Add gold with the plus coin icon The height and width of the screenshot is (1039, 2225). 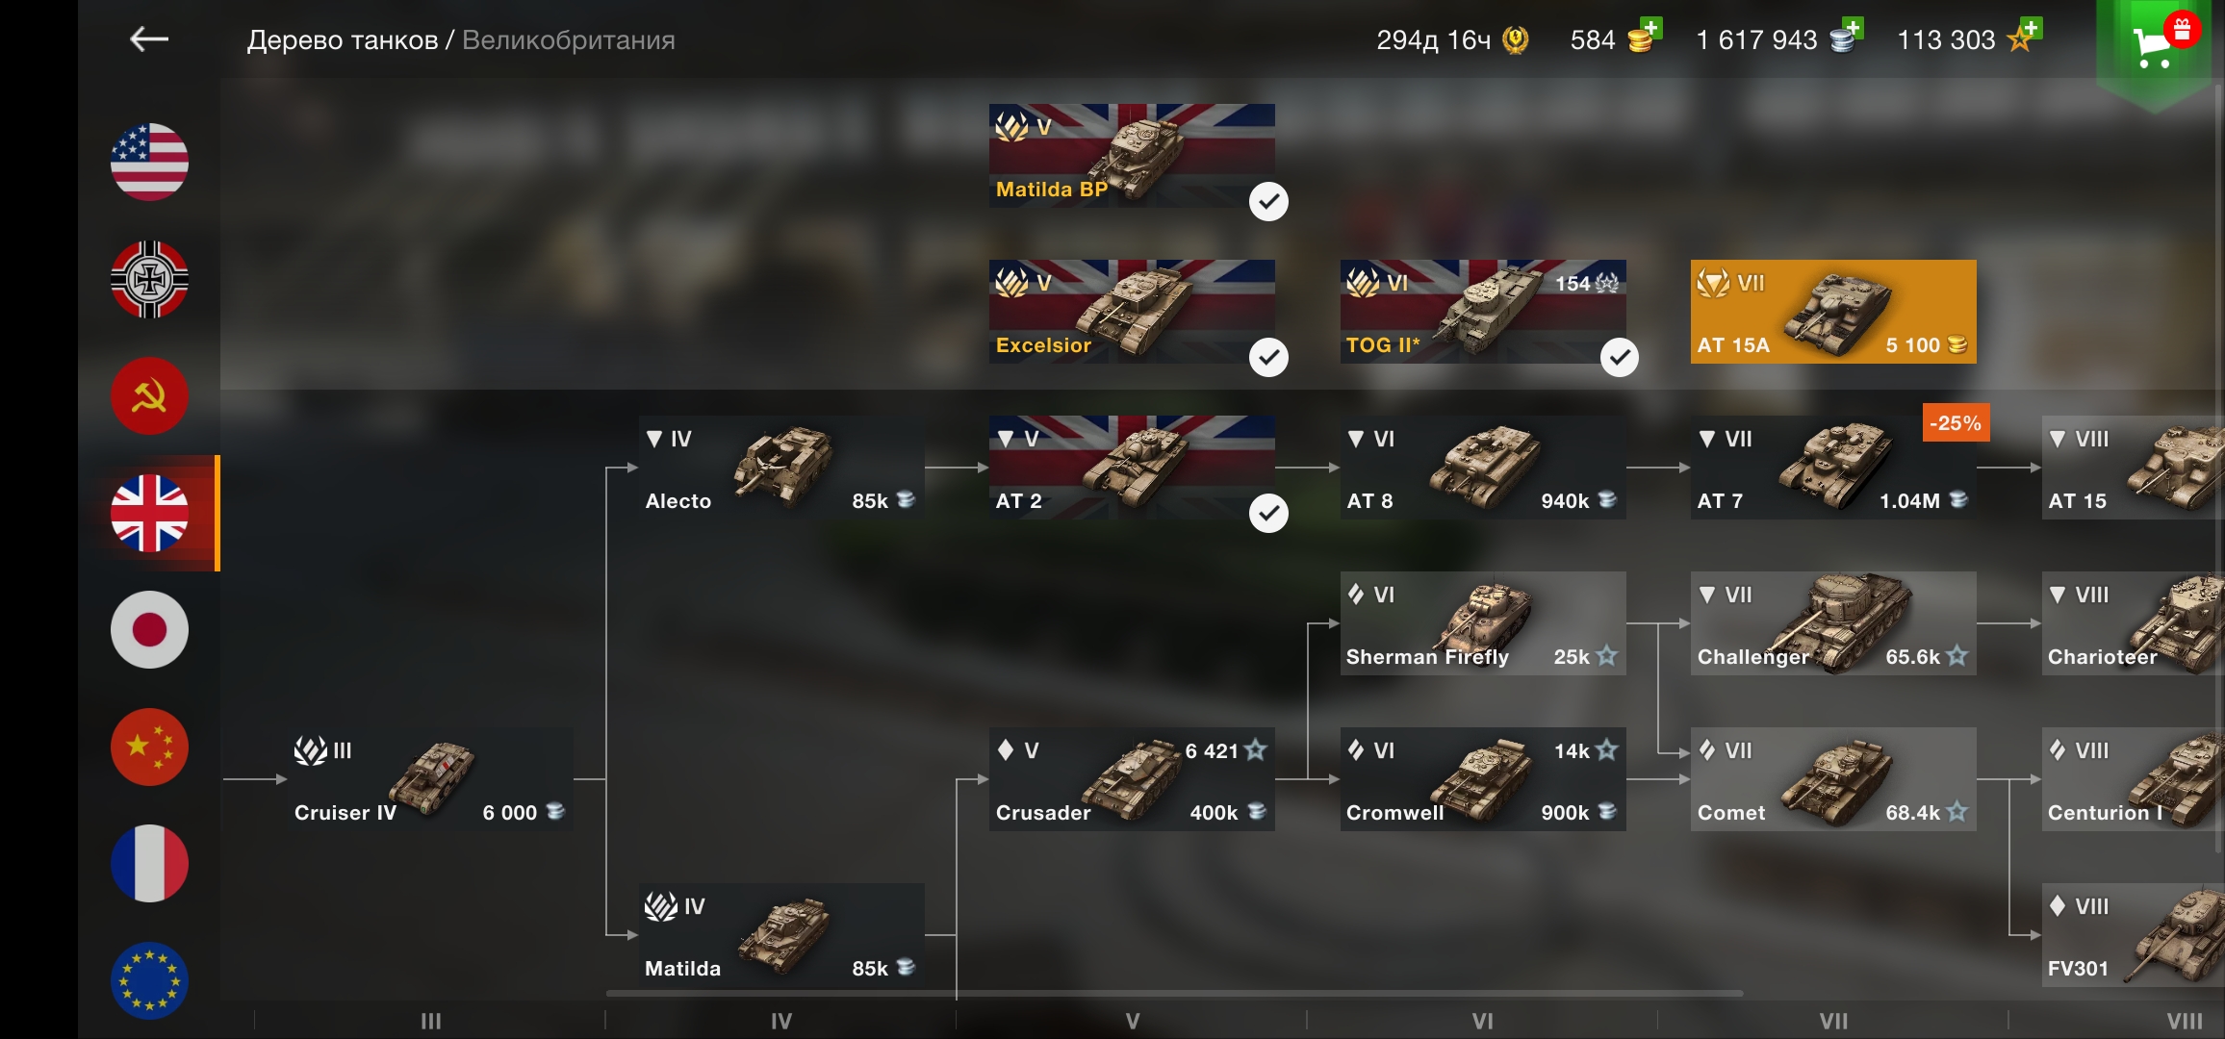point(1645,37)
